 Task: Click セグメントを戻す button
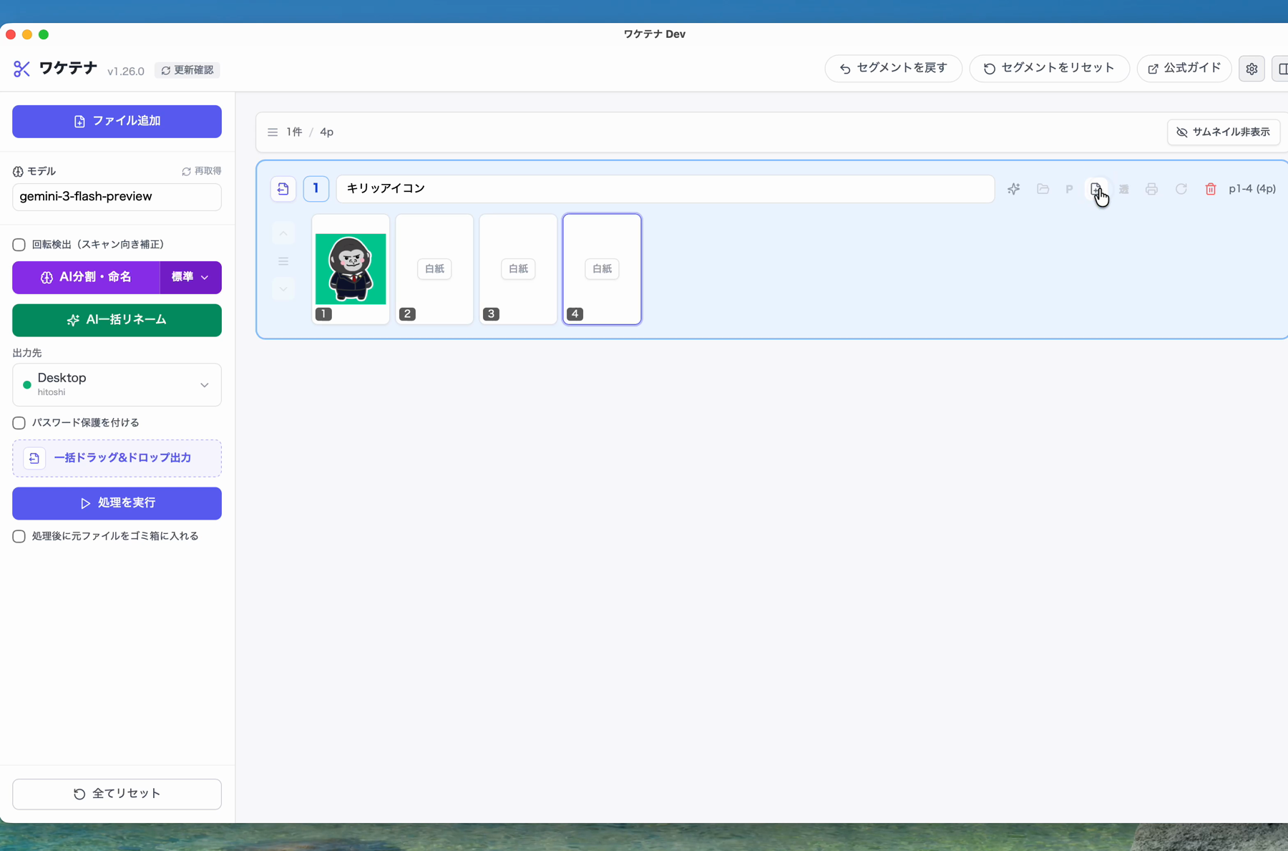click(893, 69)
